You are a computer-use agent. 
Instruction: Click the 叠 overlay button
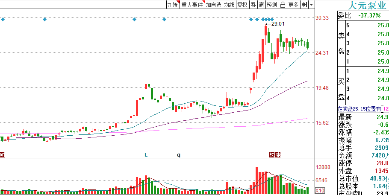point(253,4)
